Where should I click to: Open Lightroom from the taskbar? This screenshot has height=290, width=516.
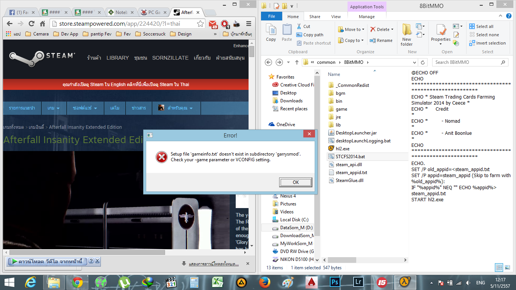(358, 282)
